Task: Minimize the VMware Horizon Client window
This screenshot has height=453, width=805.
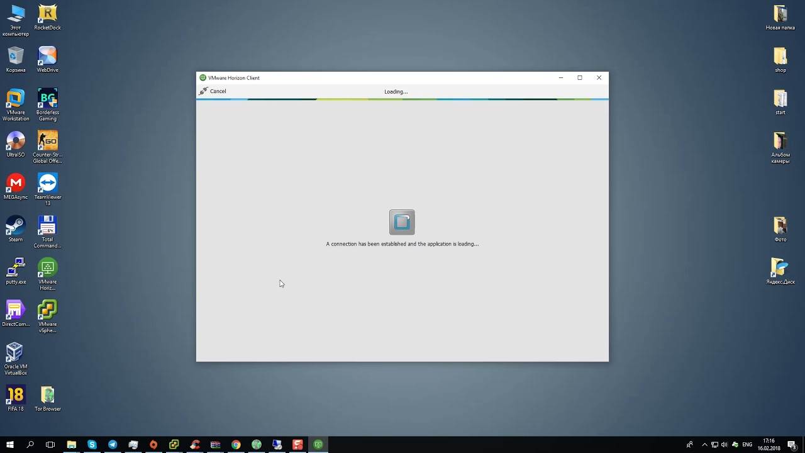Action: [x=560, y=77]
